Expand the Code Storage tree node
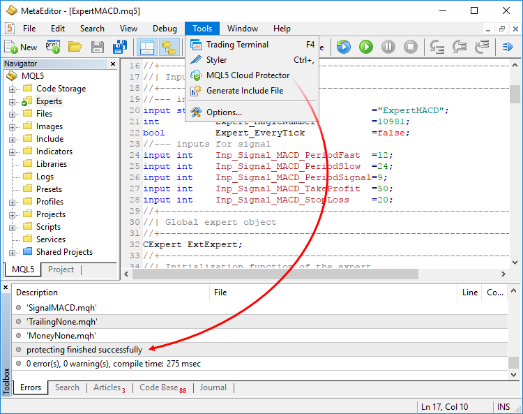Screen dimensions: 523x414 tap(13, 89)
